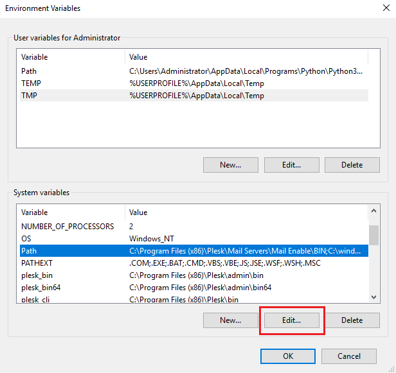396x373 pixels.
Task: Click New button under User variables
Action: [230, 164]
